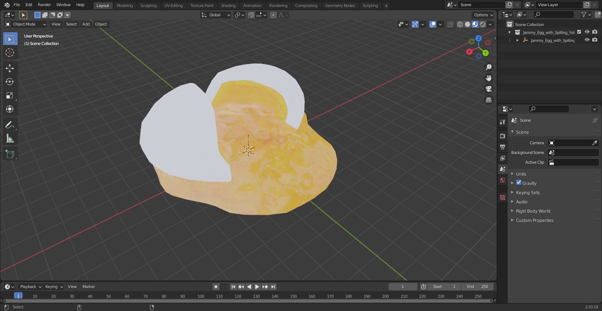Screen dimensions: 602x311
Task: Click the camera eyedropper icon
Action: pos(595,143)
